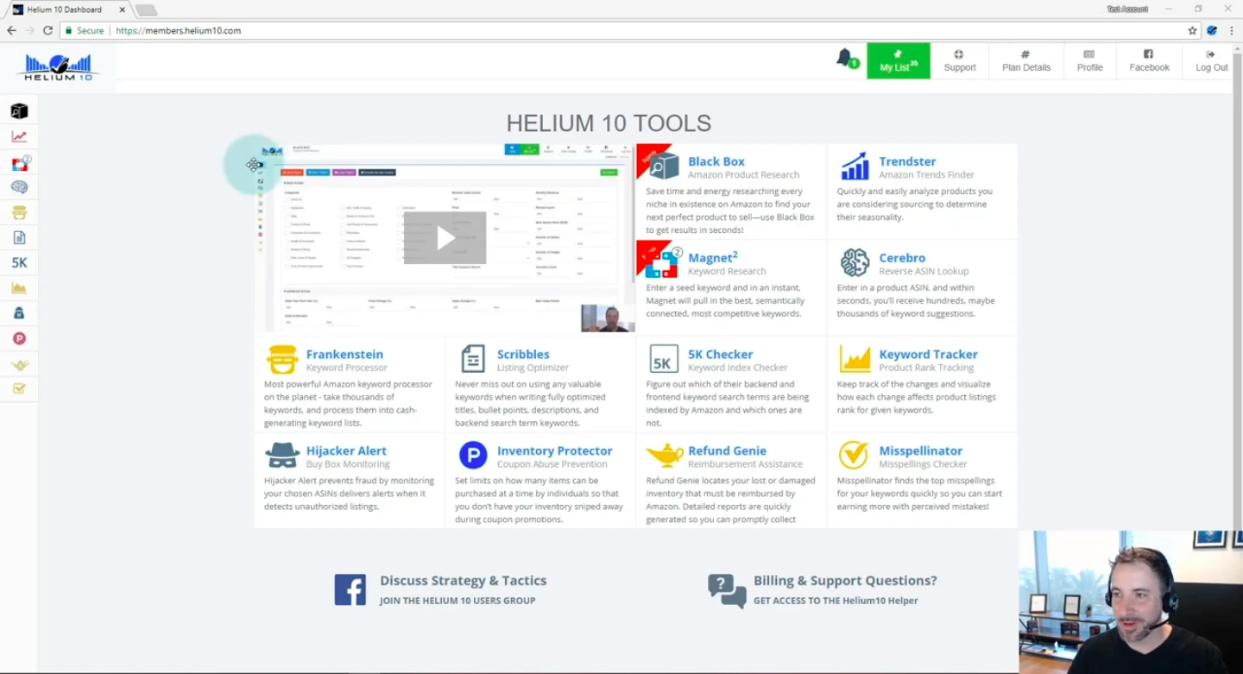Image resolution: width=1243 pixels, height=674 pixels.
Task: Go back in the browser
Action: point(11,30)
